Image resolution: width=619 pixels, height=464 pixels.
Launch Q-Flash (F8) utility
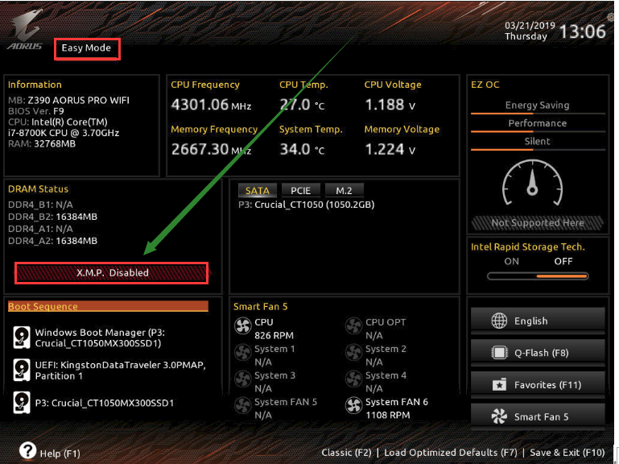537,353
